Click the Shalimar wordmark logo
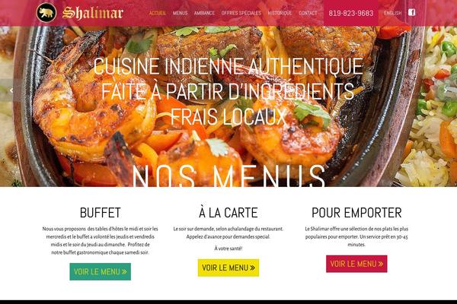Screen dimensions: 457x304 (x=93, y=13)
